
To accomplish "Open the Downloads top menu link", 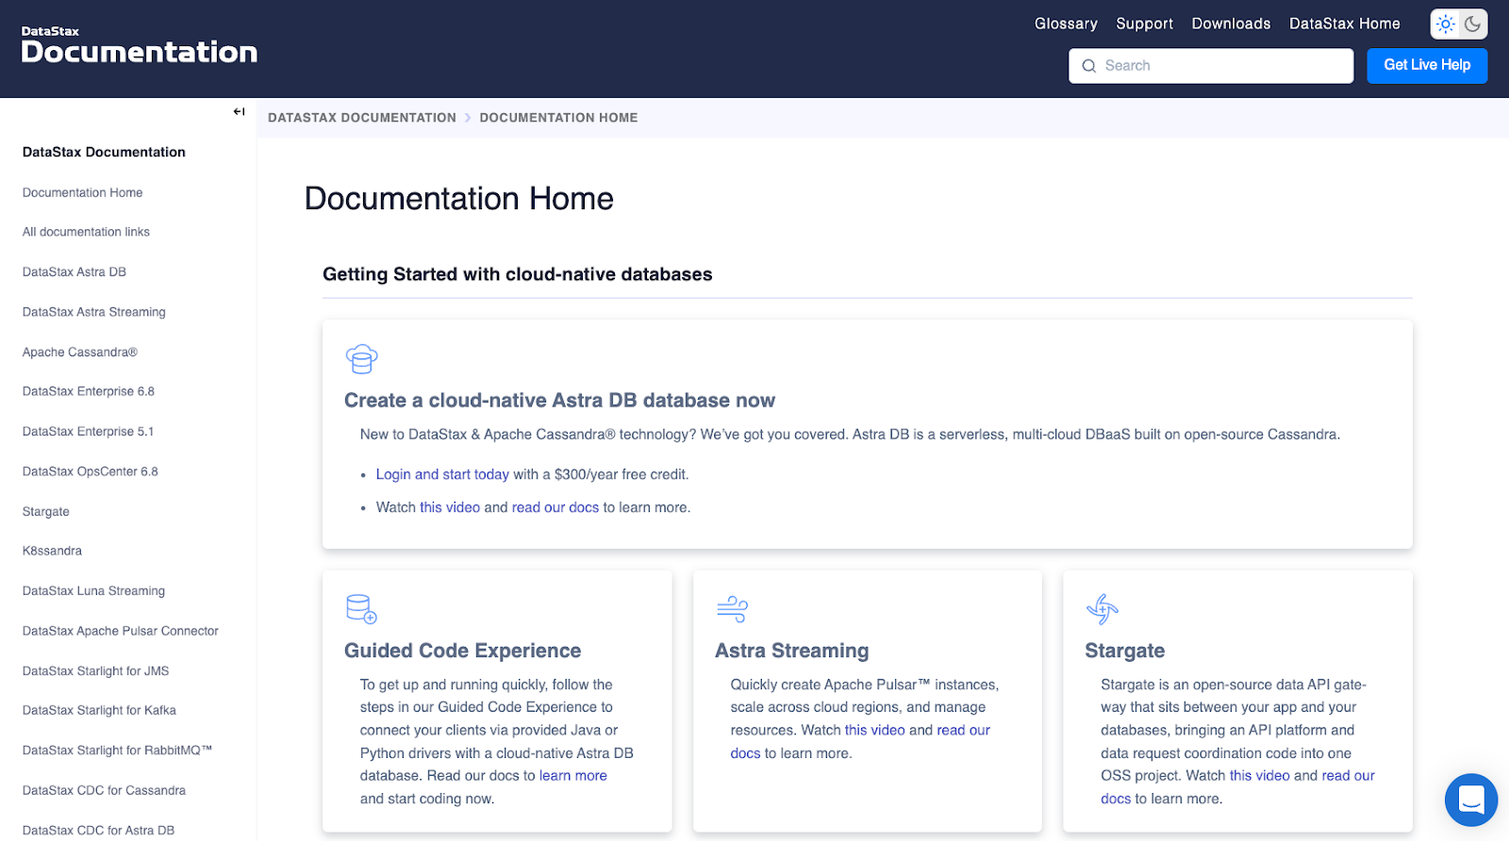I will [x=1231, y=24].
